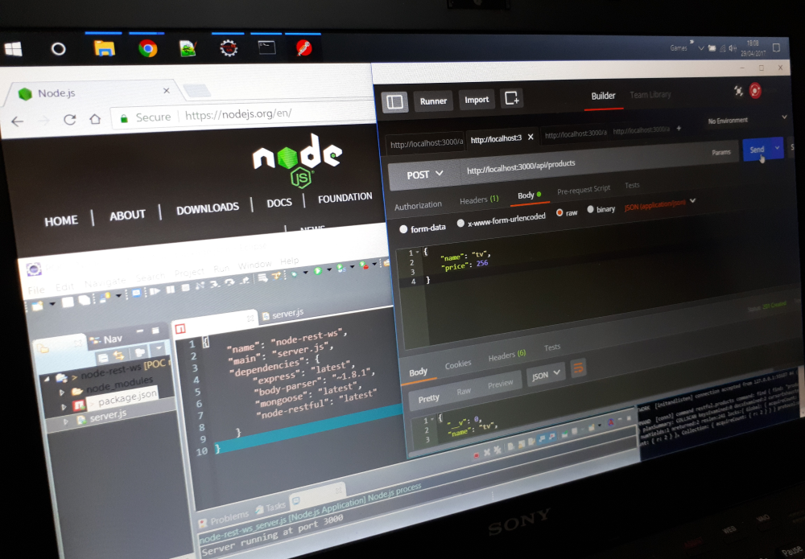The width and height of the screenshot is (805, 559).
Task: Close the active http://localhost:3 tab
Action: coord(530,137)
